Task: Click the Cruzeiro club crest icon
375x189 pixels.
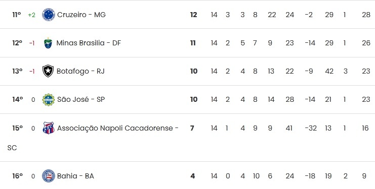Action: click(48, 15)
